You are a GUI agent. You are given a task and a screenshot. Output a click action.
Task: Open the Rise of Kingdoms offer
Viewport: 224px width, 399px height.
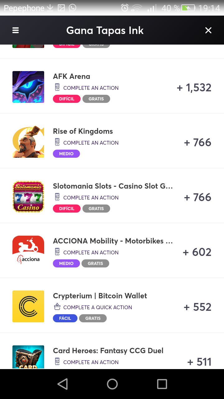(x=83, y=131)
